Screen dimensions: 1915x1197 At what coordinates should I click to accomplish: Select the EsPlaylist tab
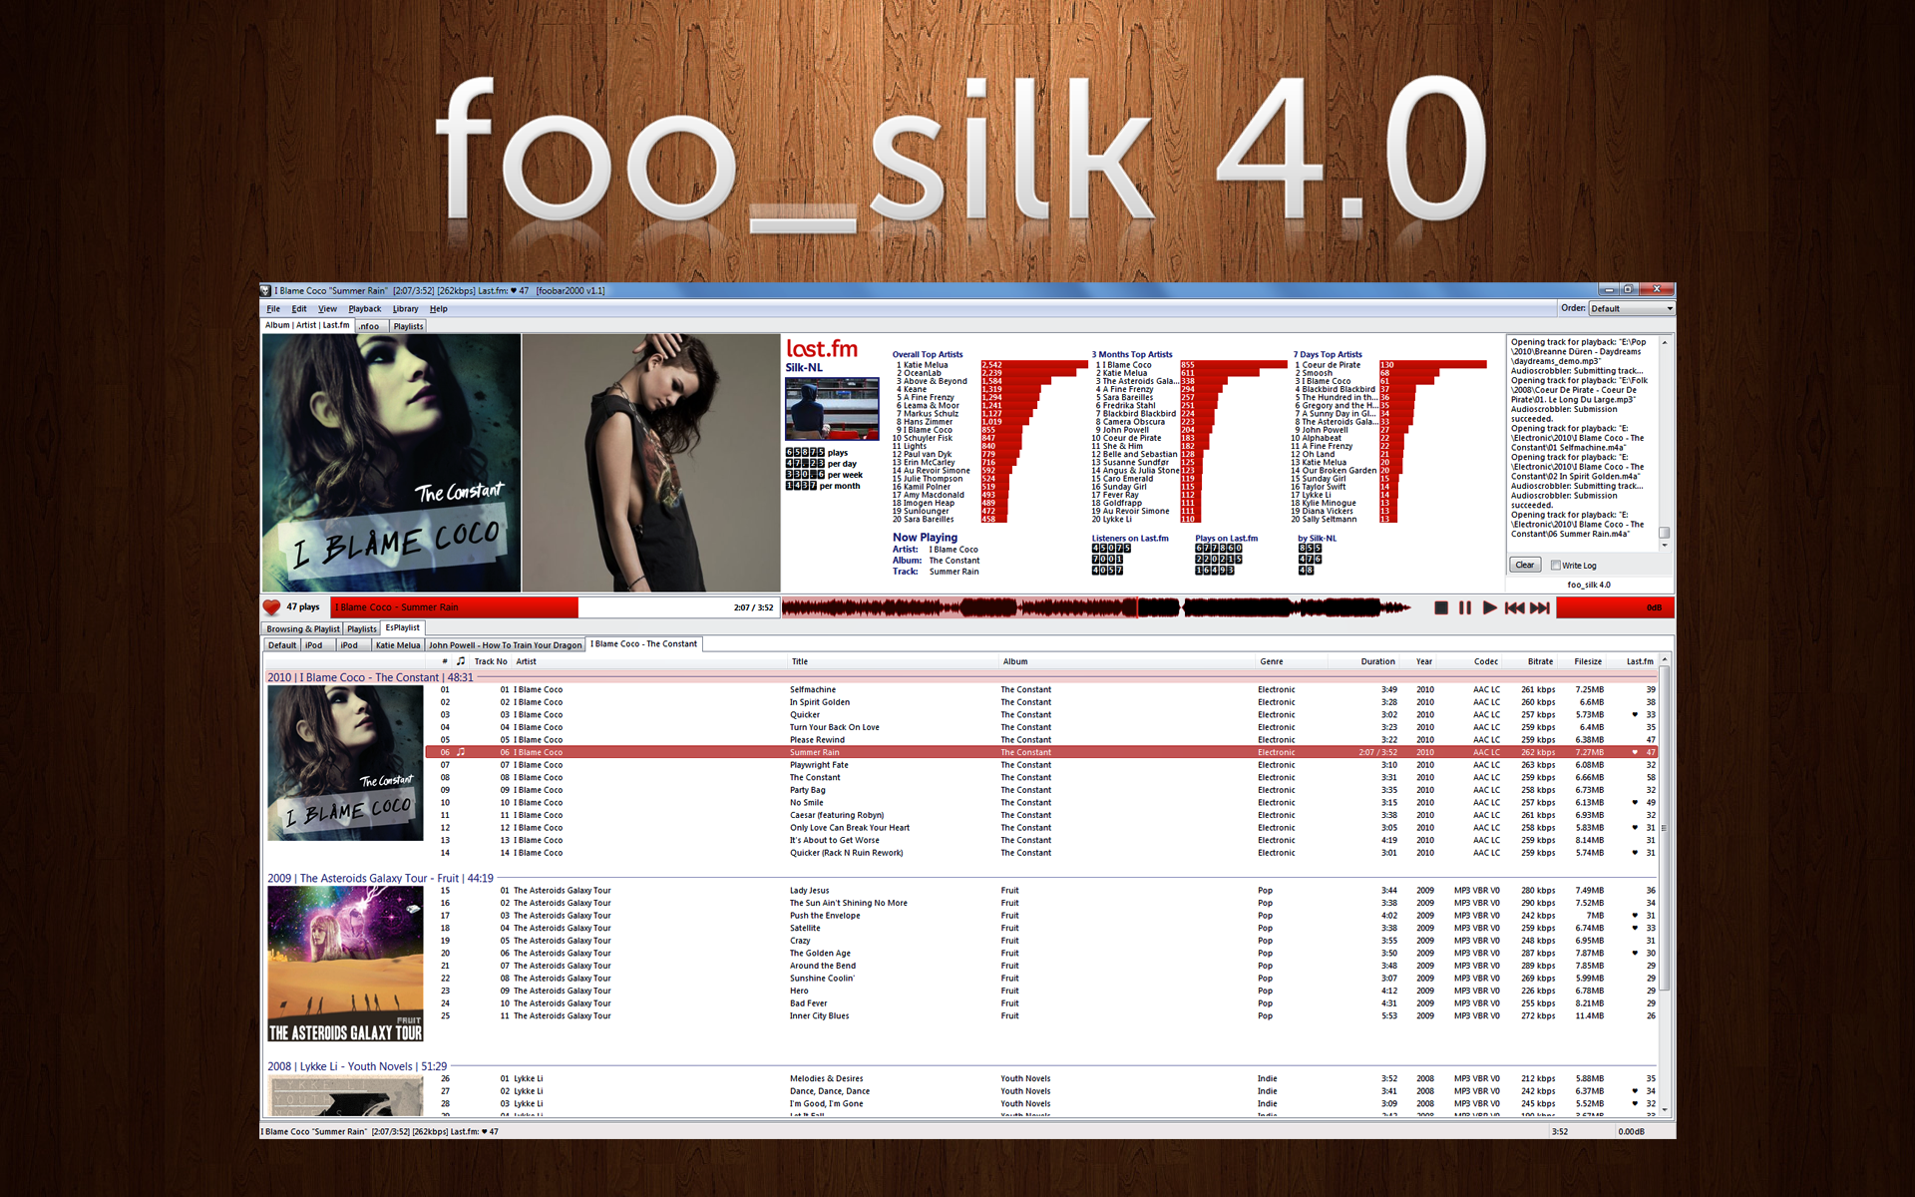pyautogui.click(x=403, y=628)
